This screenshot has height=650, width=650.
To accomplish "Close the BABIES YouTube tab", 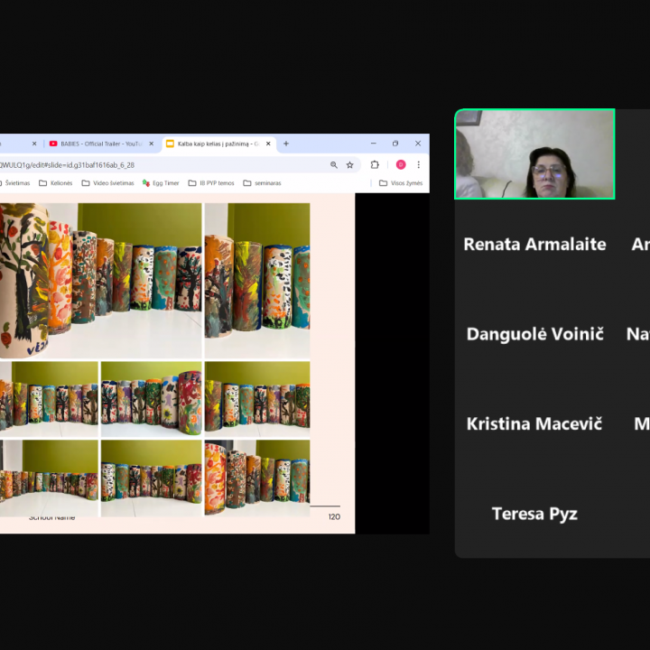I will point(152,144).
